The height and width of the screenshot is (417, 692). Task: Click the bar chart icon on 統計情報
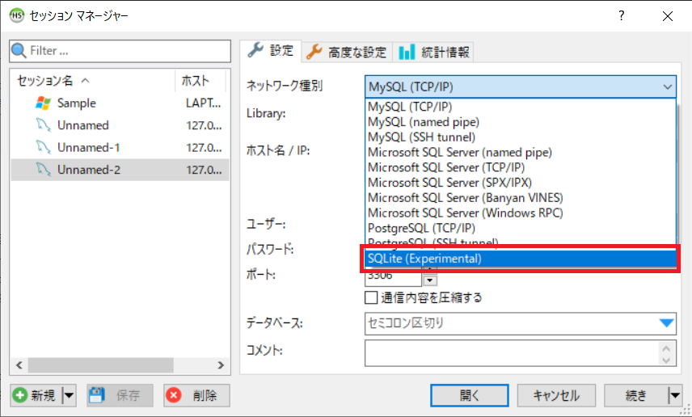tap(407, 52)
